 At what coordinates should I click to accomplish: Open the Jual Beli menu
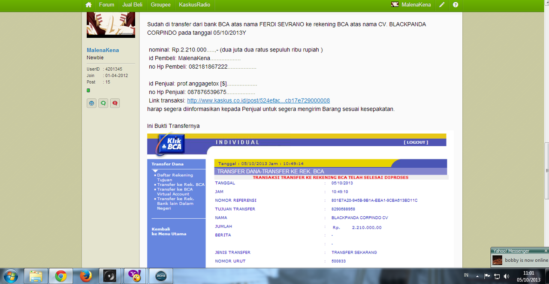click(x=133, y=5)
